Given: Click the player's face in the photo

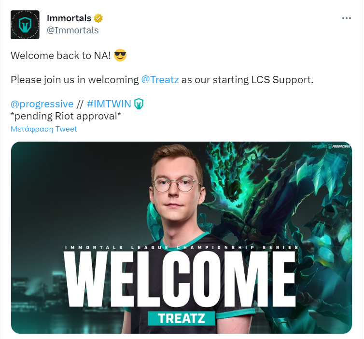Looking at the screenshot, I should [177, 191].
